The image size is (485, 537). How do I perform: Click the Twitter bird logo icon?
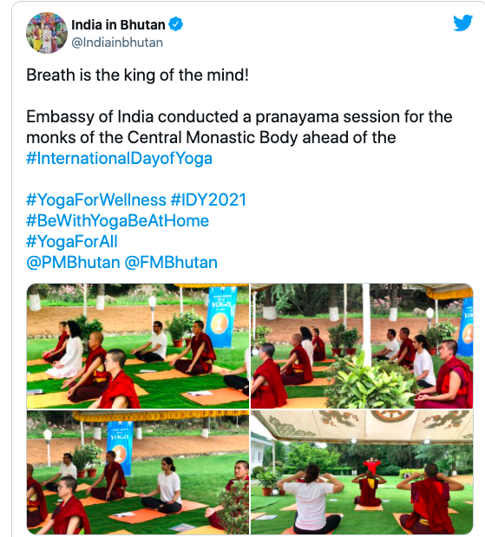click(x=462, y=23)
